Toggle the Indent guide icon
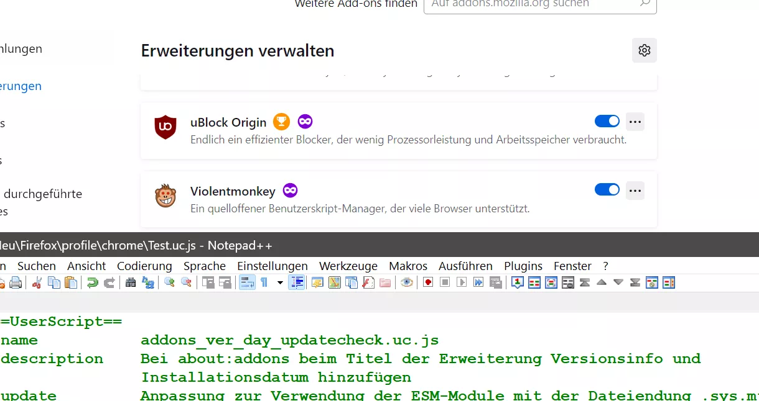 point(297,282)
